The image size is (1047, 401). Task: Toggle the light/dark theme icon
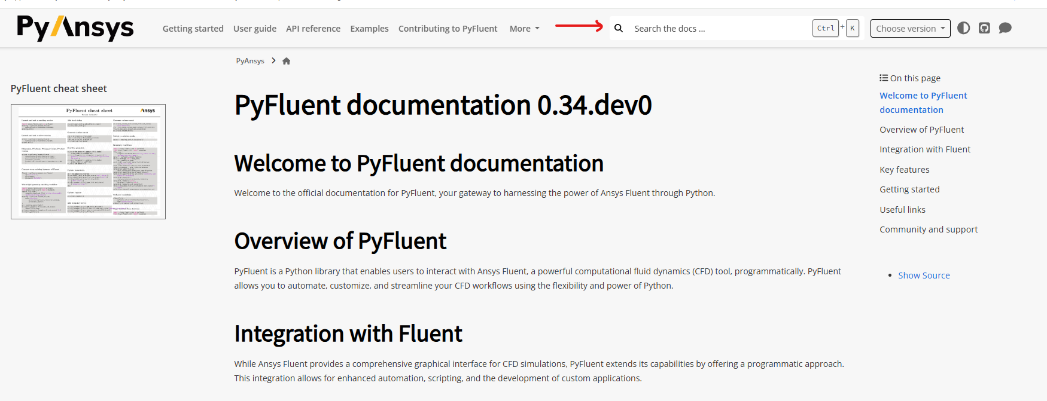tap(963, 28)
